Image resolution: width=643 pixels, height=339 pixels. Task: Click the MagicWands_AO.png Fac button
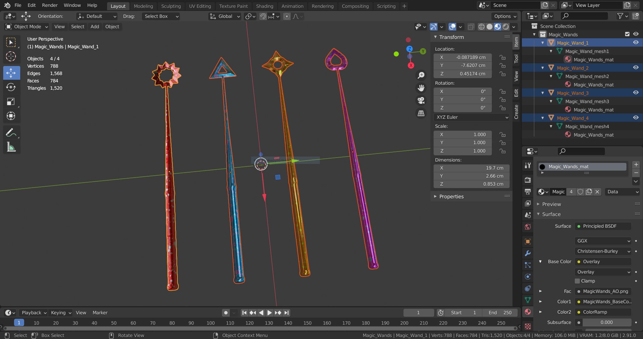click(603, 291)
